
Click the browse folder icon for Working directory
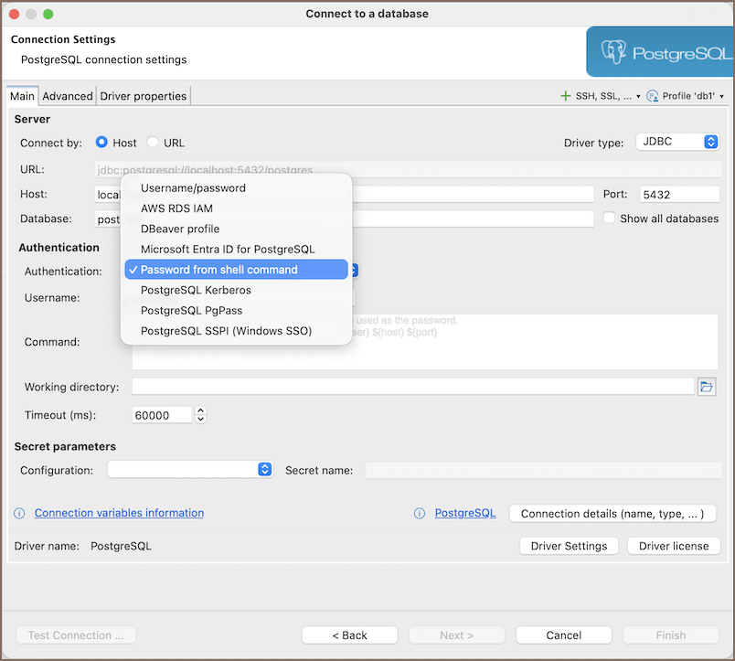point(707,387)
